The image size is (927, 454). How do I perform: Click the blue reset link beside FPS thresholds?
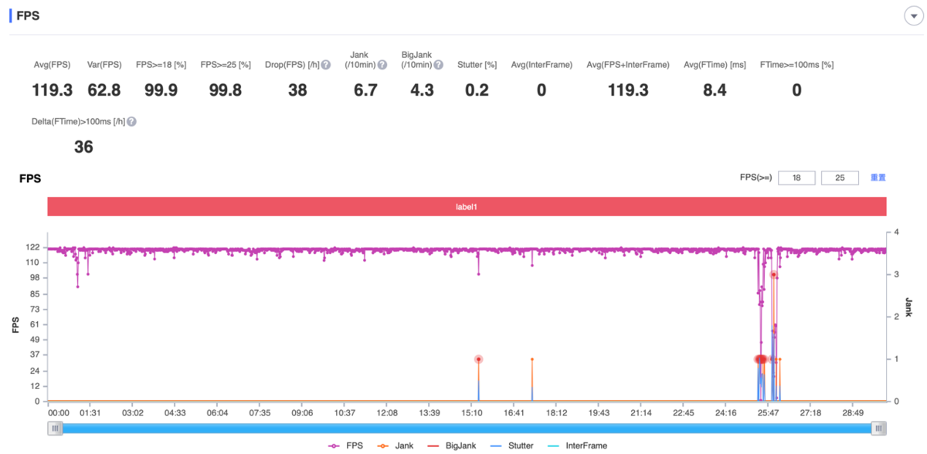point(878,178)
